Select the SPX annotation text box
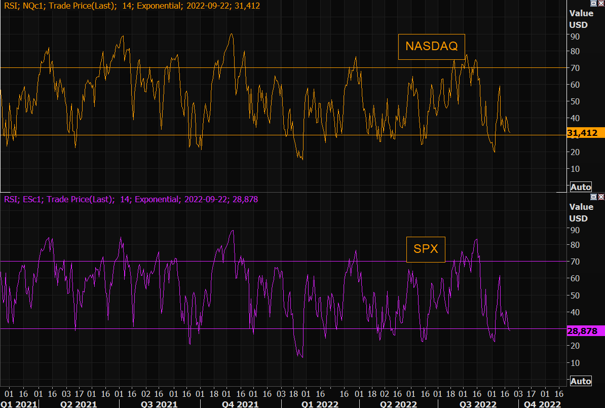 [x=426, y=249]
